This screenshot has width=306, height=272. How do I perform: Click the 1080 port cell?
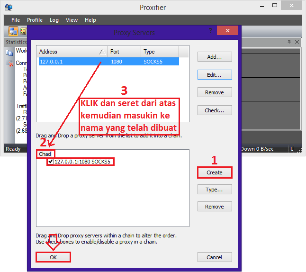tap(117, 62)
